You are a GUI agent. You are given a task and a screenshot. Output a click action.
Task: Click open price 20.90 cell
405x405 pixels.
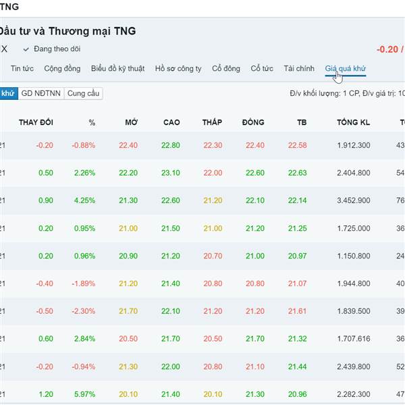coord(128,256)
